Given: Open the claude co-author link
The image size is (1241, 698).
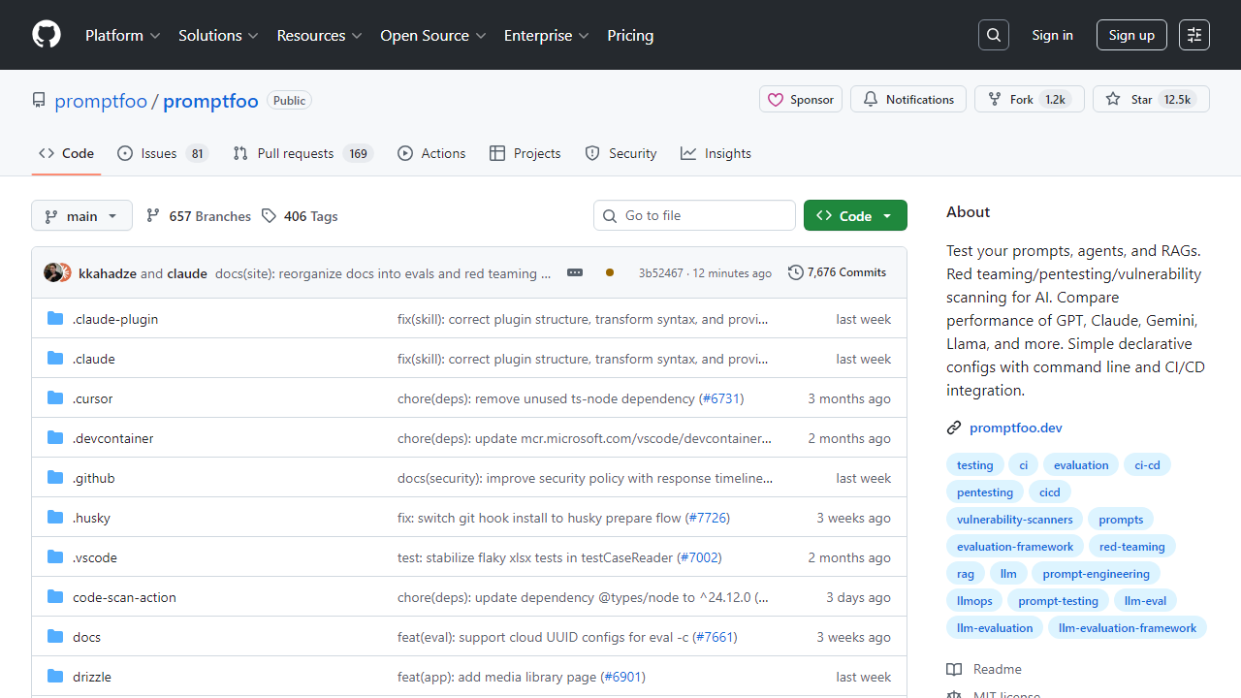Looking at the screenshot, I should [187, 273].
